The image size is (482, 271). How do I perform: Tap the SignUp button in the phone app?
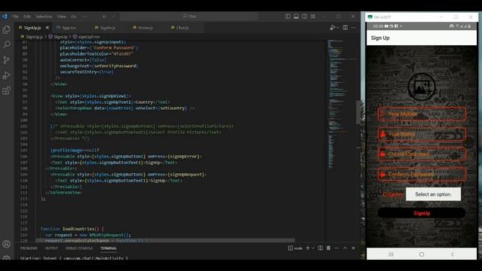422,213
